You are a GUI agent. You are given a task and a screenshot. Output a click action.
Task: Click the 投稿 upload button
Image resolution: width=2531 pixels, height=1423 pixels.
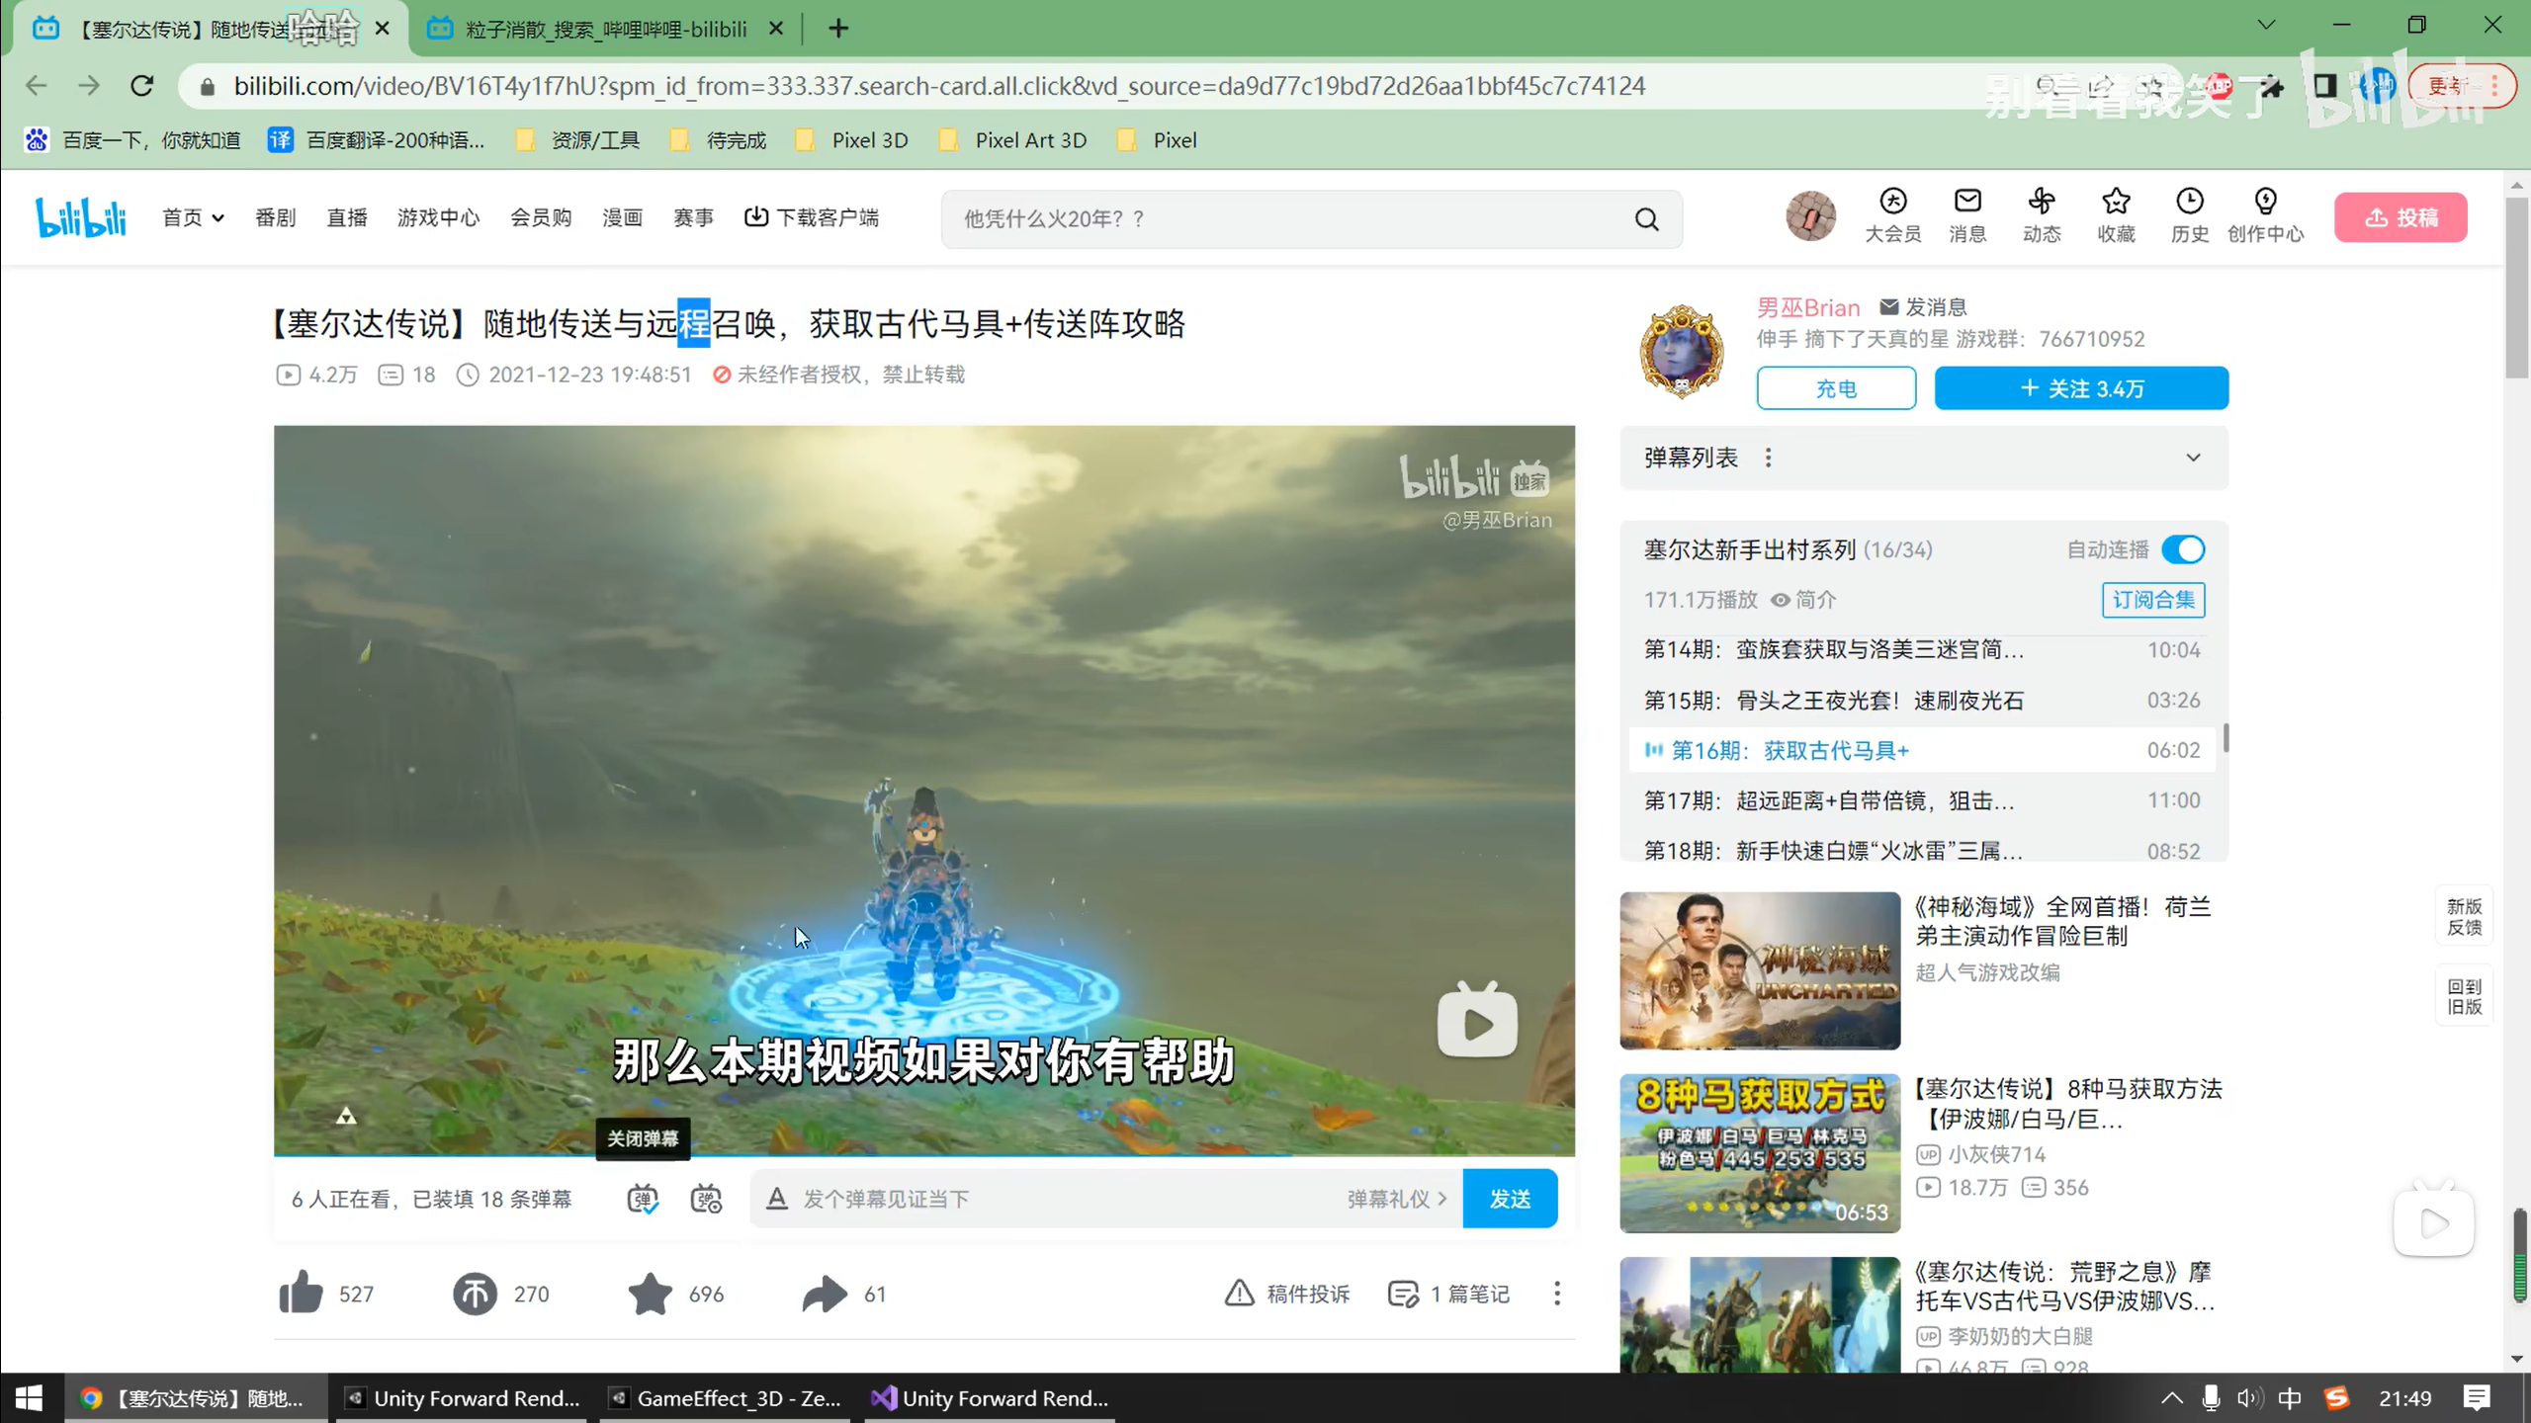tap(2400, 217)
